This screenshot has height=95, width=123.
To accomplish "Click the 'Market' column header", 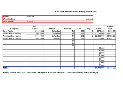I will (x=52, y=29).
